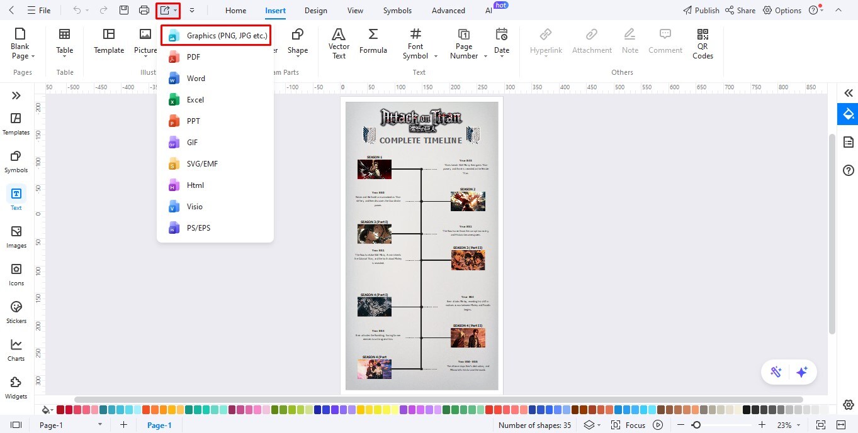Open the page properties icon on right sidebar
Viewport: 858px width, 433px height.
(848, 142)
